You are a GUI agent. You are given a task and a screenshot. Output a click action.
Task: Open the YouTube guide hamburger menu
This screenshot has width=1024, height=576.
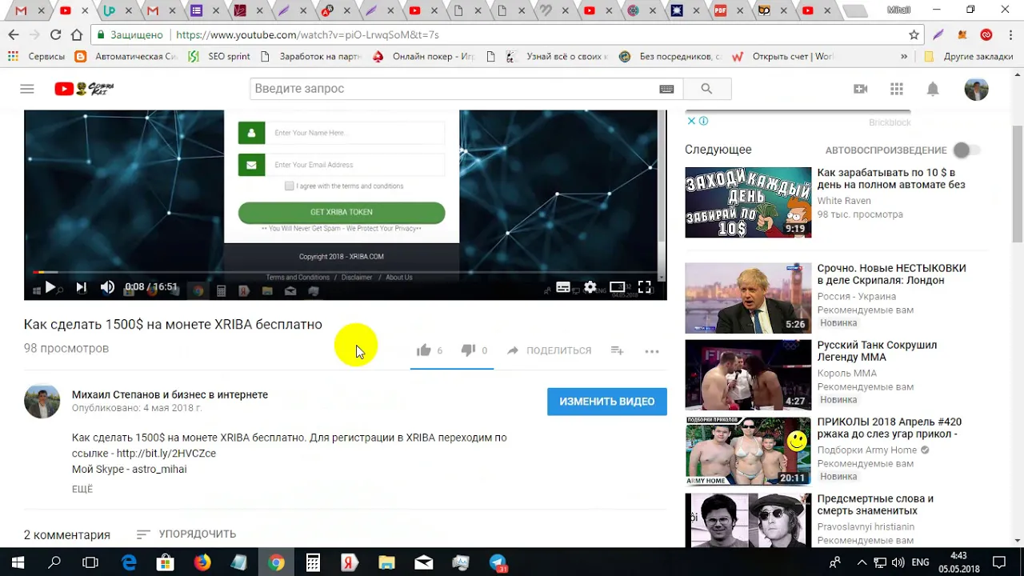pyautogui.click(x=27, y=89)
